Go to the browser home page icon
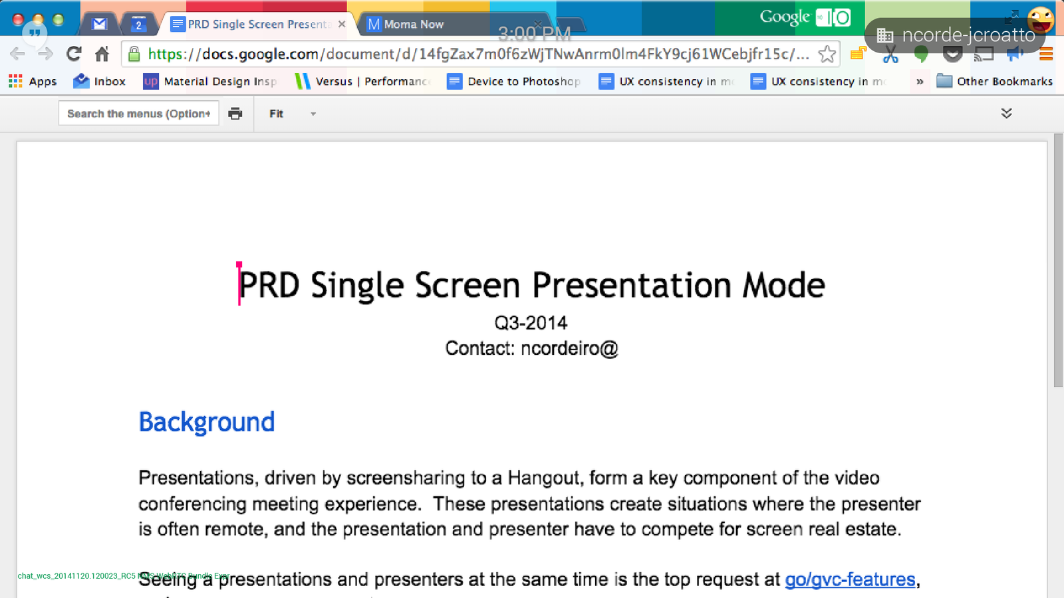 pyautogui.click(x=102, y=54)
